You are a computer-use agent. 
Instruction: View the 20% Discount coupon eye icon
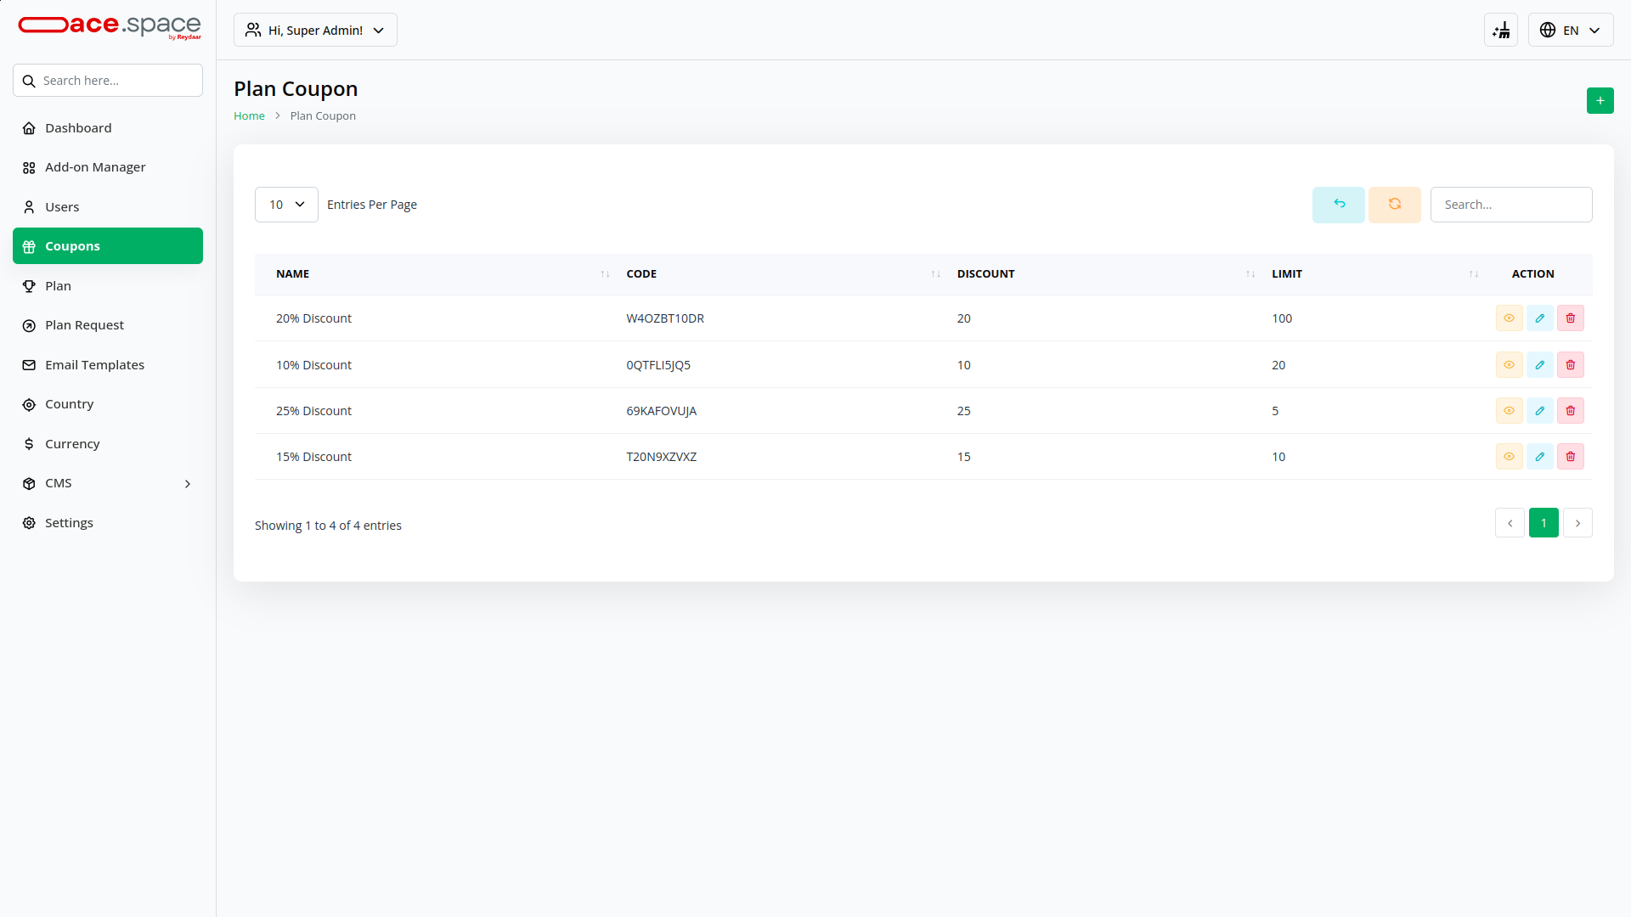pos(1509,318)
